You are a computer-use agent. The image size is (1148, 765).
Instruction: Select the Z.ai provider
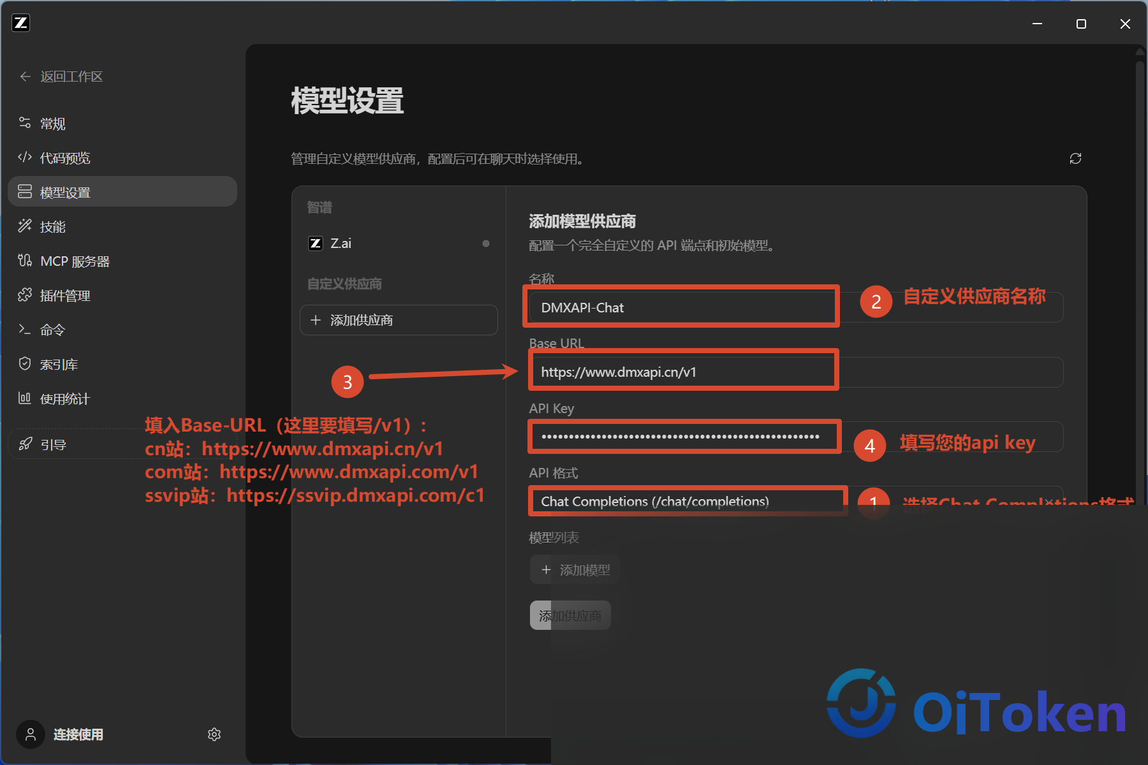point(399,244)
